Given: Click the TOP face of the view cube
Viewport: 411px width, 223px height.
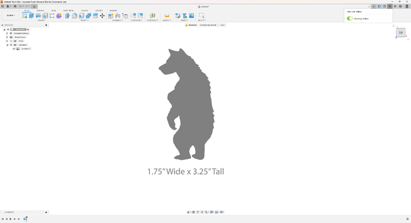Looking at the screenshot, I should [401, 33].
